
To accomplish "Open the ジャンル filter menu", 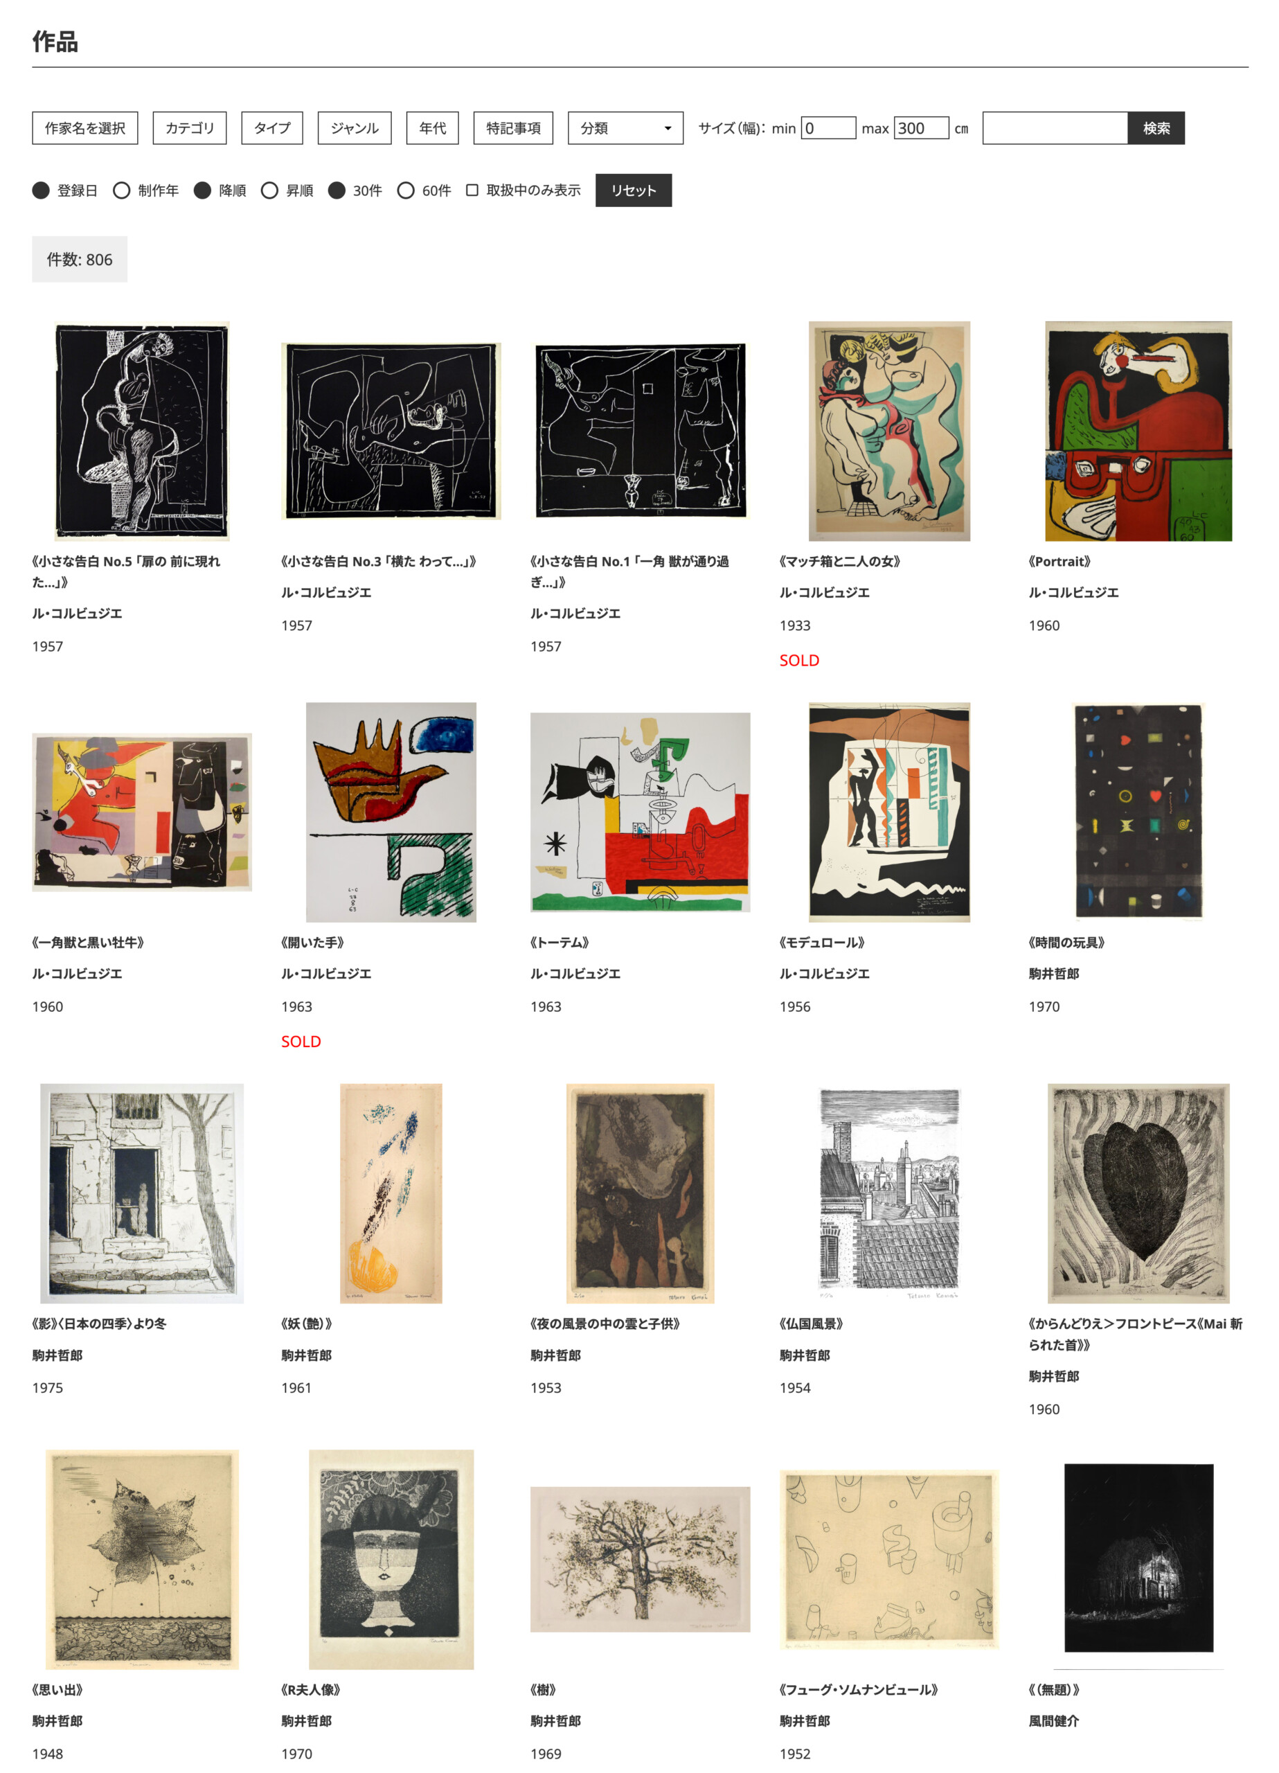I will pos(354,128).
